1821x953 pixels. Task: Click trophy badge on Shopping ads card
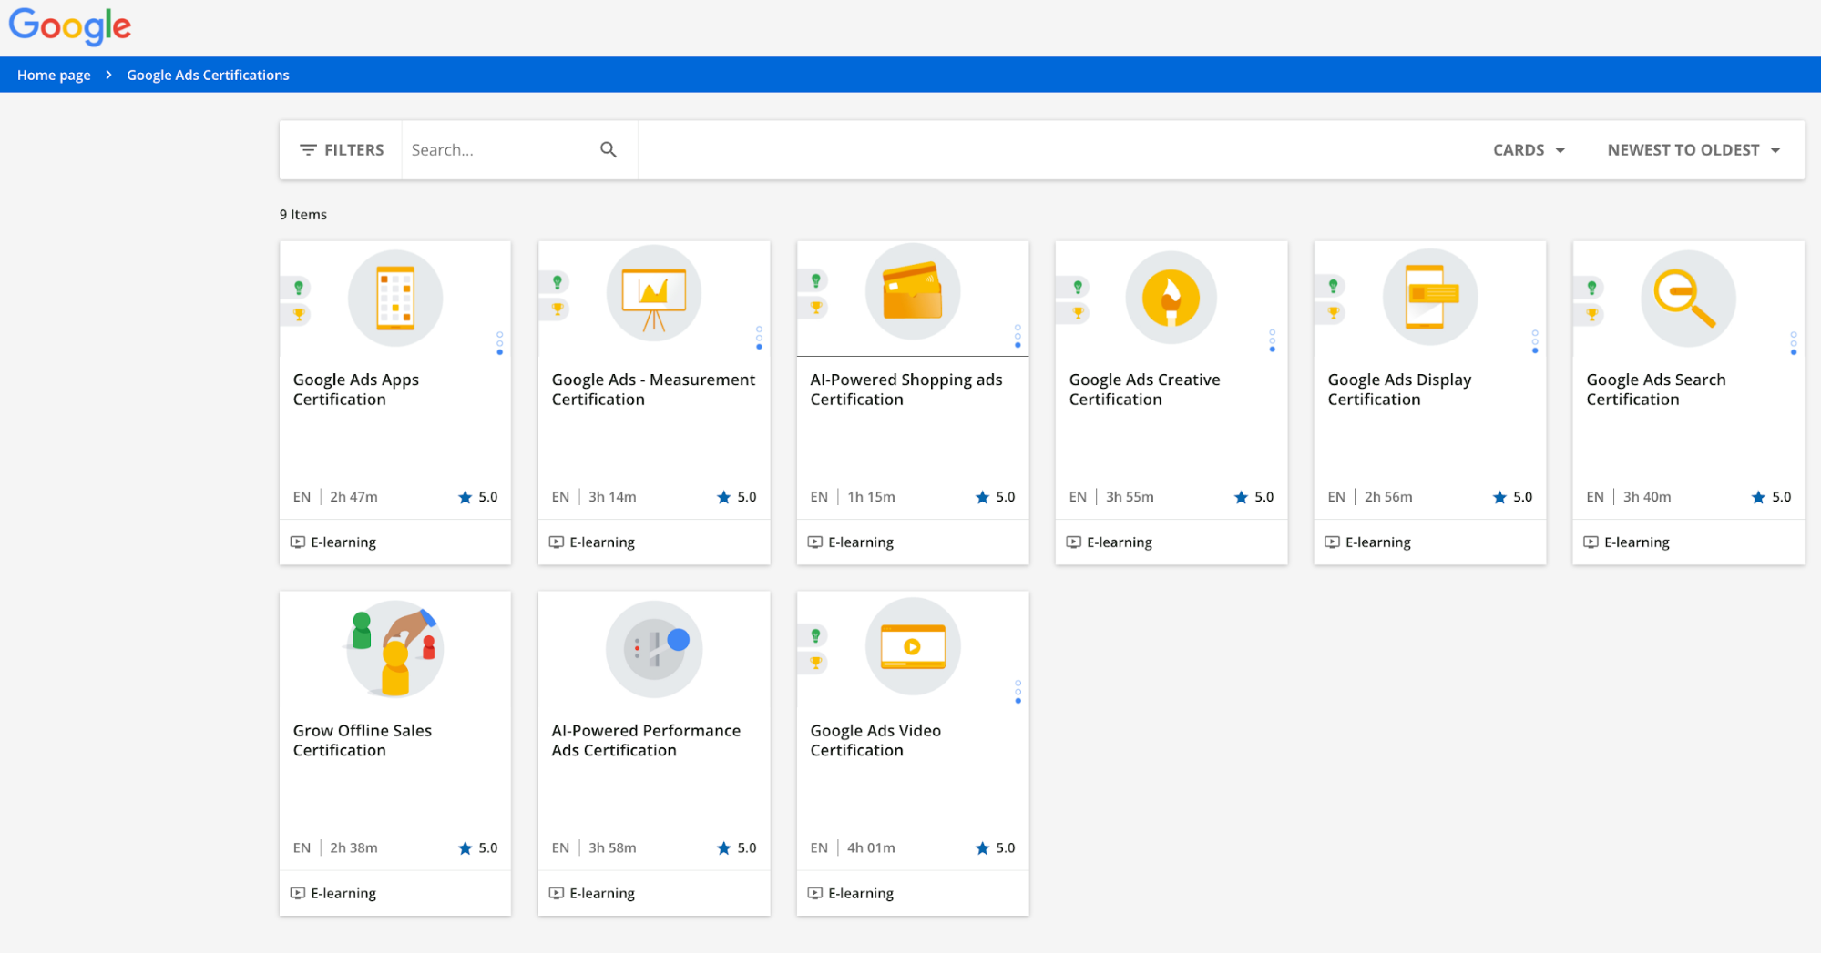815,308
